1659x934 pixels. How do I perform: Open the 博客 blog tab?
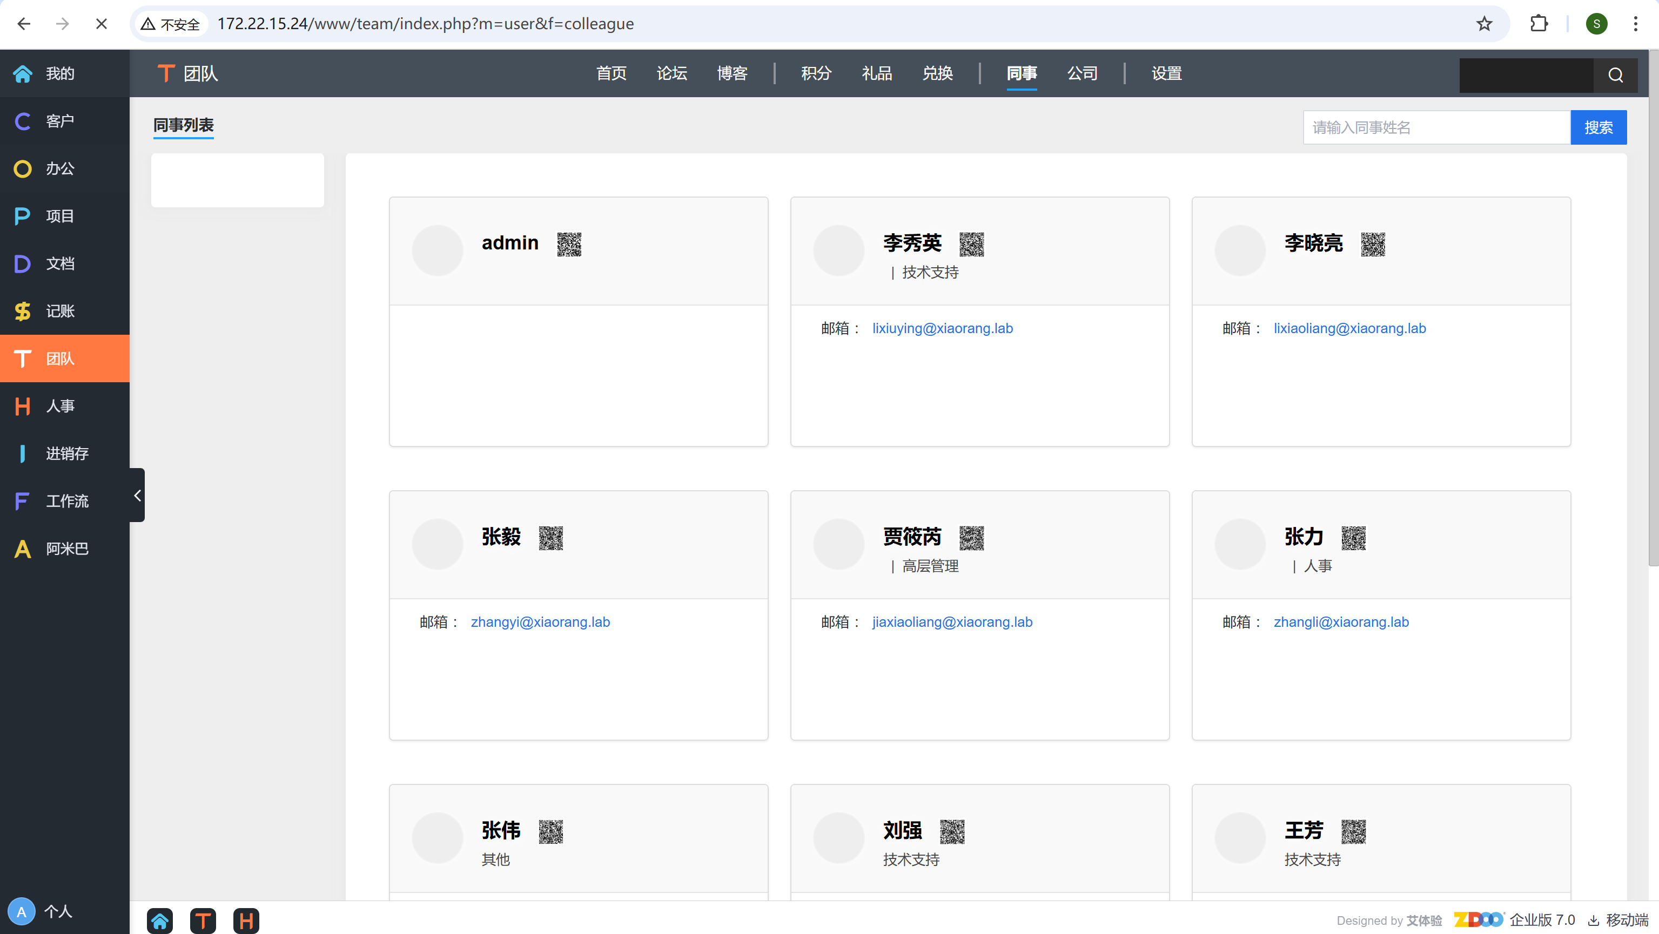coord(732,73)
